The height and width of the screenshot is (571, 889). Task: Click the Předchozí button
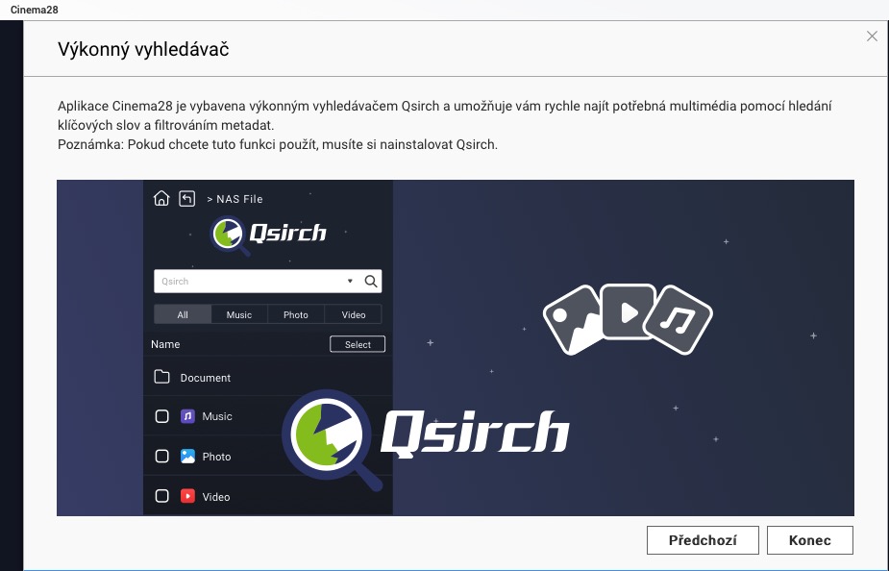(x=703, y=540)
